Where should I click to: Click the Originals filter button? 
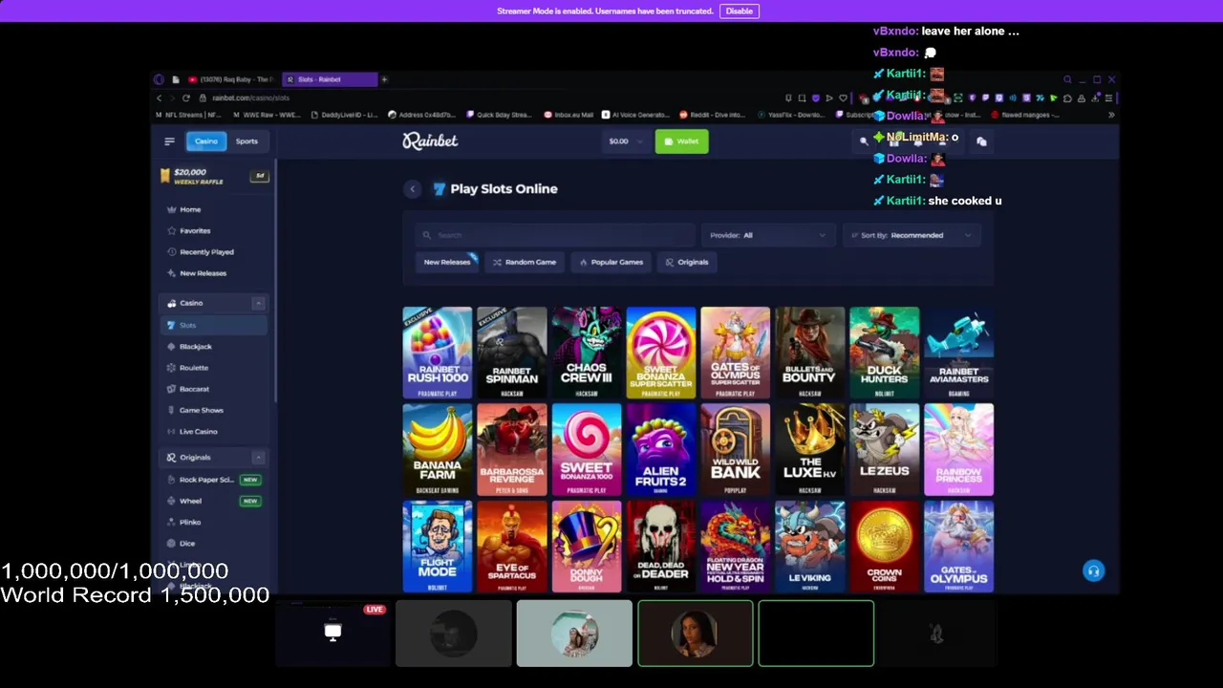(x=687, y=262)
